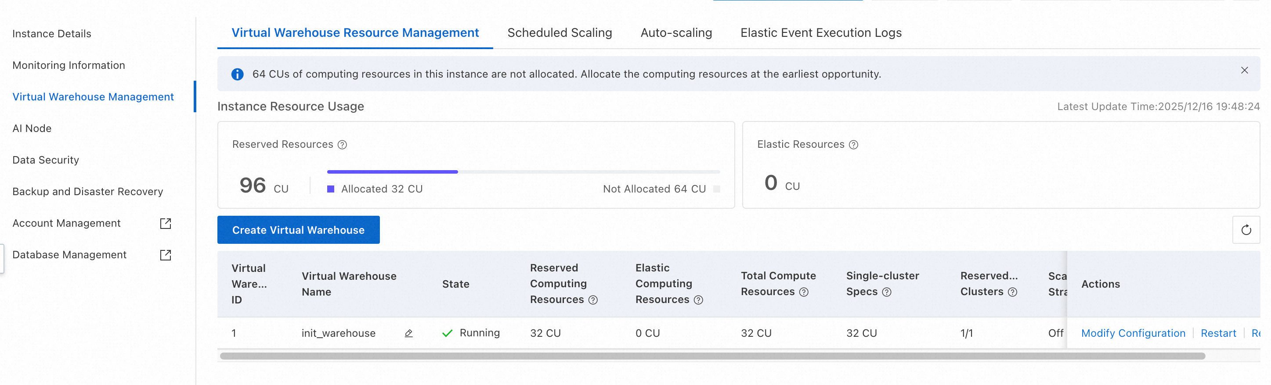Click the allocated resources progress bar

(x=392, y=172)
